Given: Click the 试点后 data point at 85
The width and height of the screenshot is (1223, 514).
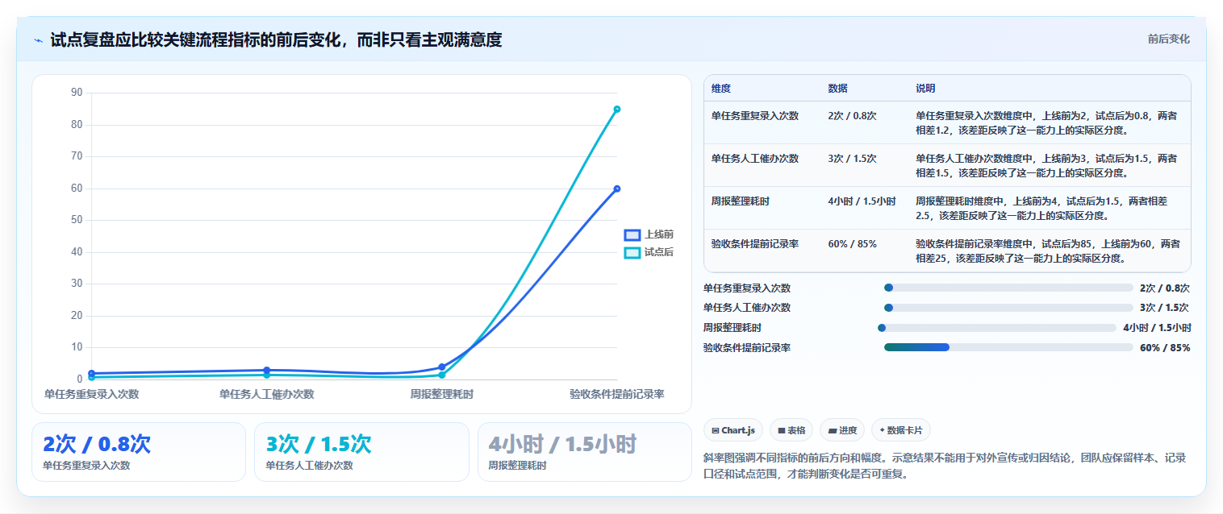Looking at the screenshot, I should point(616,109).
